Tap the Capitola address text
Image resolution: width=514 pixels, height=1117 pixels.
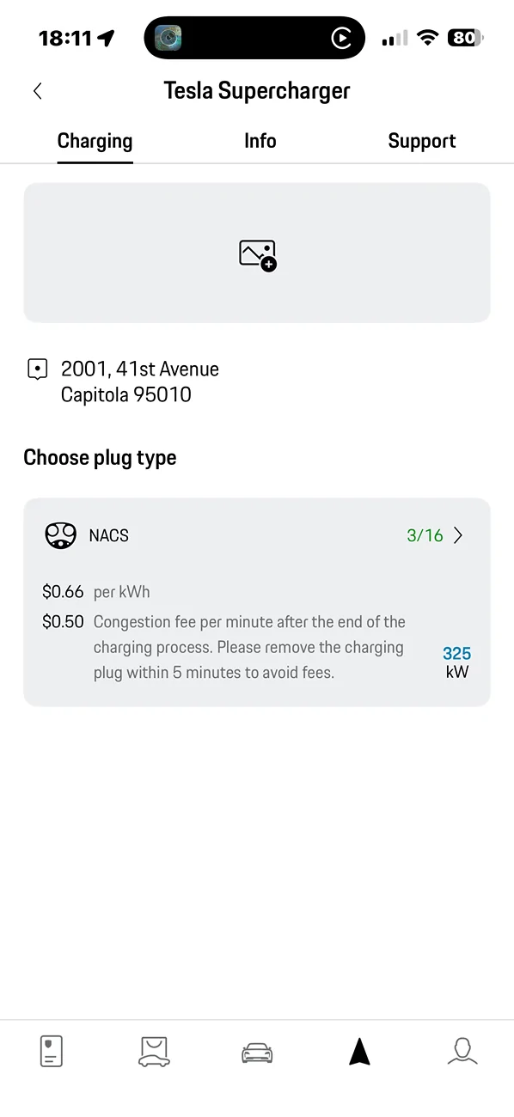coord(126,395)
